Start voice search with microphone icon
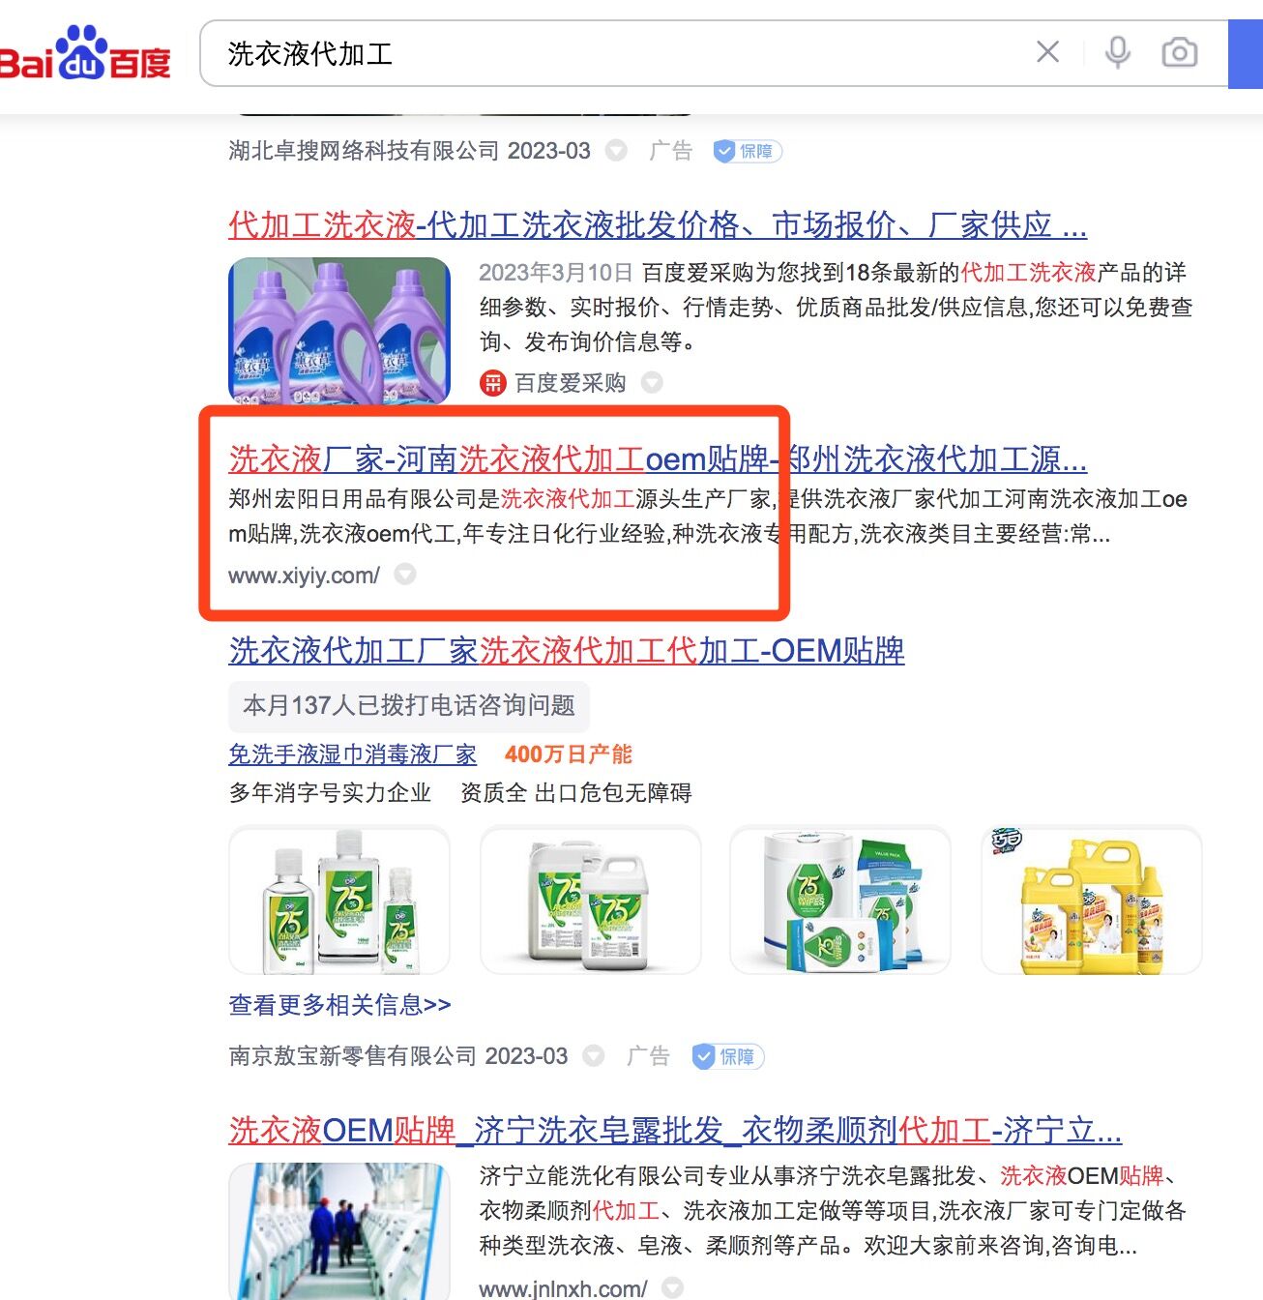1263x1300 pixels. click(1118, 52)
